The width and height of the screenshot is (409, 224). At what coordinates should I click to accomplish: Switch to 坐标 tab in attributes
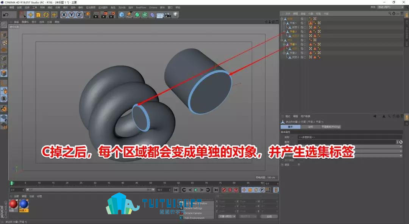pyautogui.click(x=311, y=127)
